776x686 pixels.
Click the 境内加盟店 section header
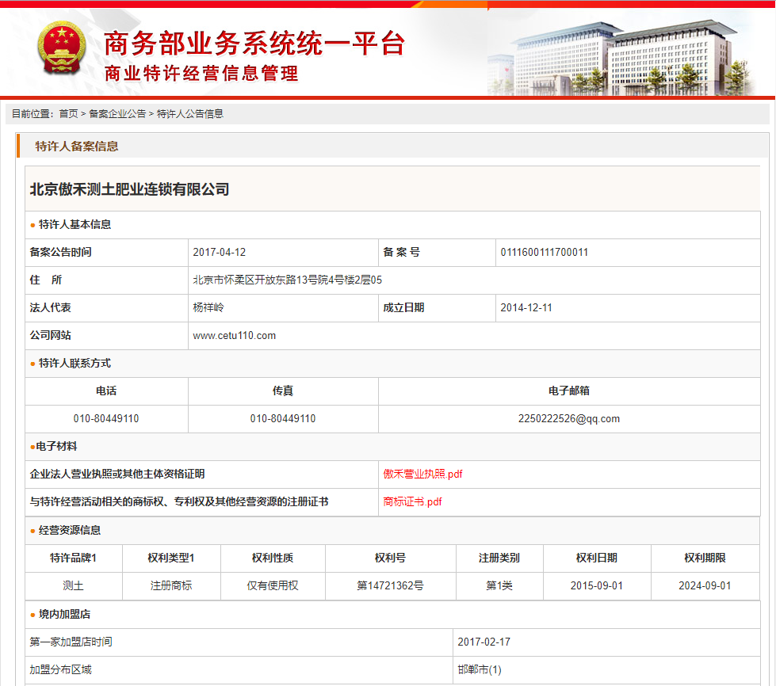tap(64, 614)
